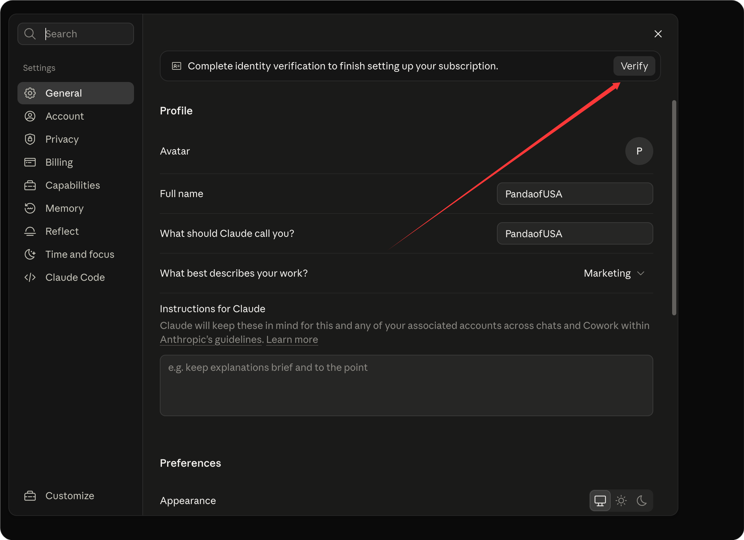Open Memory settings icon
The image size is (744, 540).
coord(30,208)
